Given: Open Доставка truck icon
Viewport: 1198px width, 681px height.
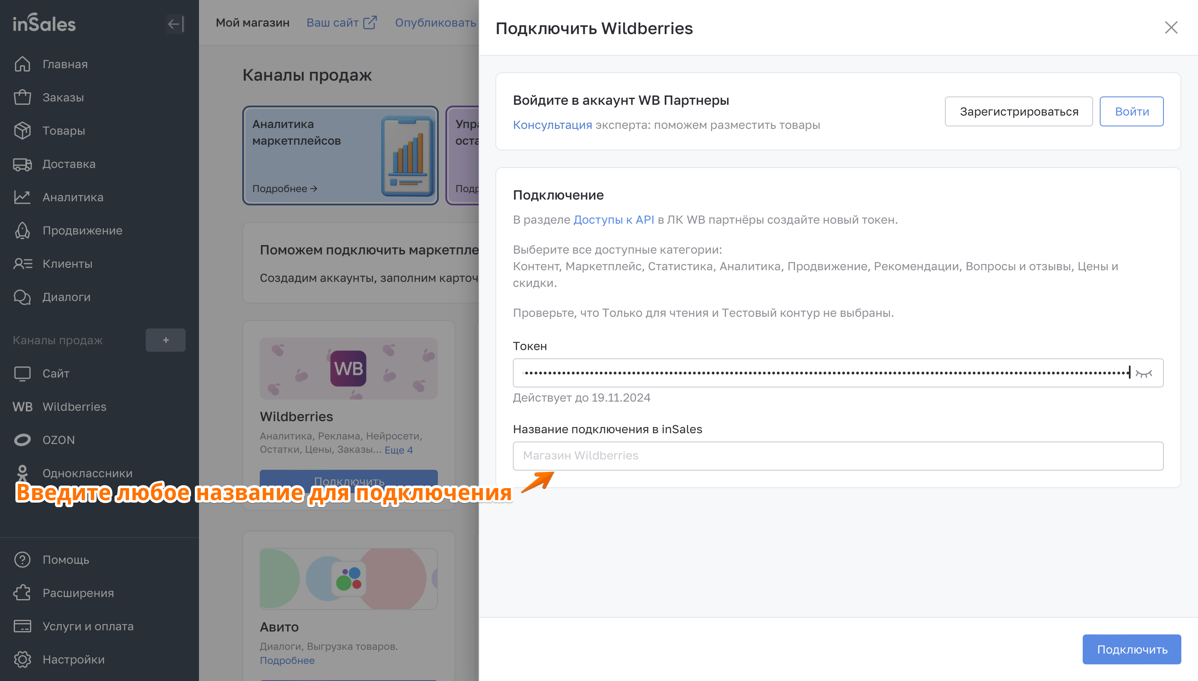Looking at the screenshot, I should tap(22, 164).
